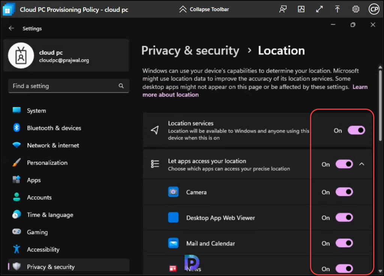Click the Windows 365 logo icon
This screenshot has width=384, height=276.
click(9, 9)
